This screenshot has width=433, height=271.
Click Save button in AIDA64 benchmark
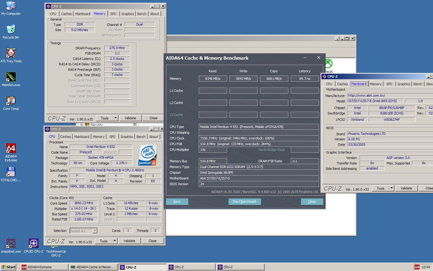[x=177, y=201]
